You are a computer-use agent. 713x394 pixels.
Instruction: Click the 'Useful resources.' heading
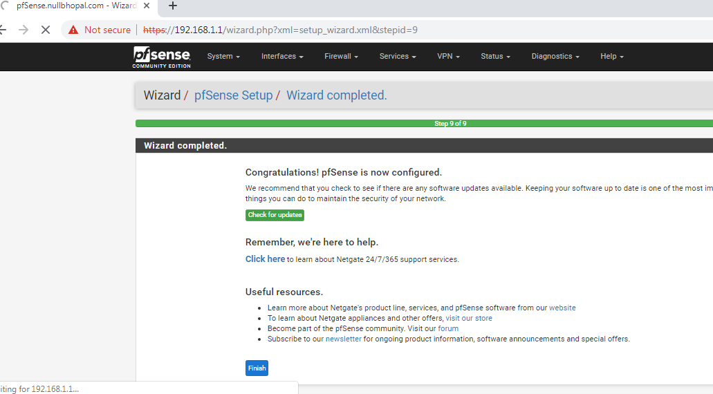(x=284, y=292)
